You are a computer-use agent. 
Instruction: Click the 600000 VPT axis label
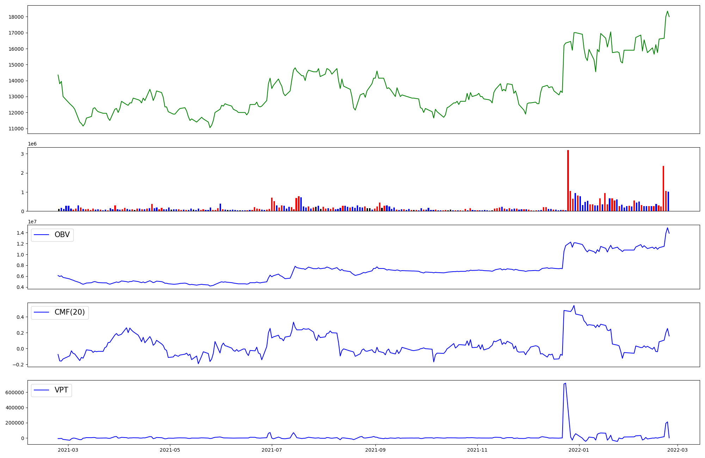[14, 392]
